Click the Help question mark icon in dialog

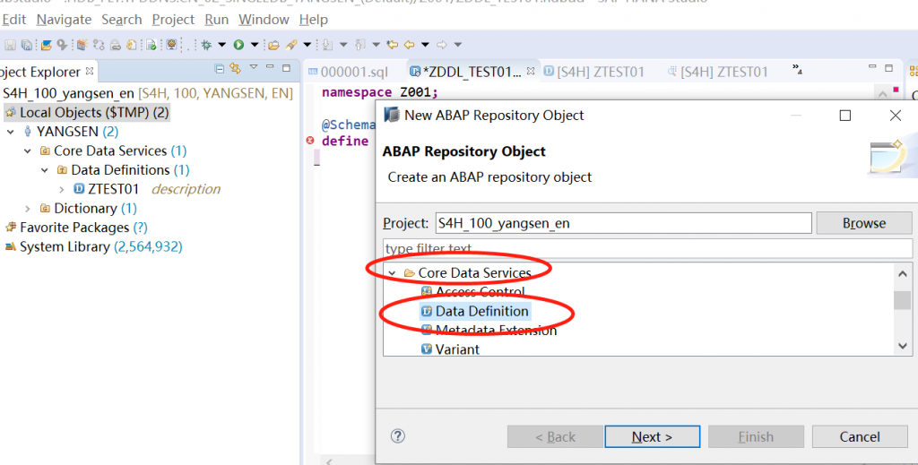coord(398,436)
